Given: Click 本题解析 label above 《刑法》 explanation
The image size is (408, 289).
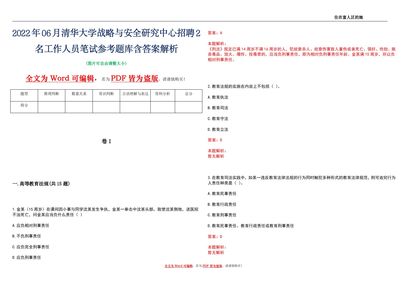Looking at the screenshot, I should (x=217, y=44).
